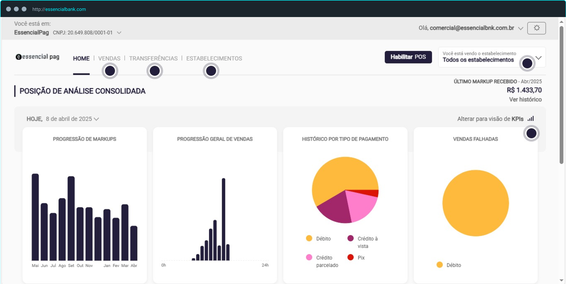Open the Ver histórico link

[525, 100]
